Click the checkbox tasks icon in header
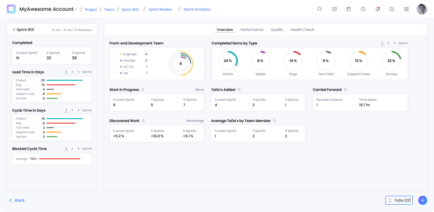Image resolution: width=434 pixels, height=212 pixels. pyautogui.click(x=392, y=9)
